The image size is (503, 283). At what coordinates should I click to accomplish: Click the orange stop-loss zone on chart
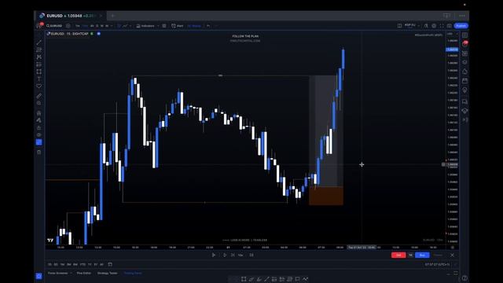(x=326, y=196)
